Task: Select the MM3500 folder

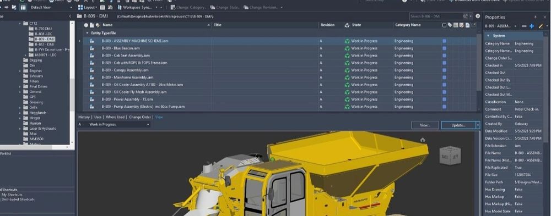Action: (36, 139)
